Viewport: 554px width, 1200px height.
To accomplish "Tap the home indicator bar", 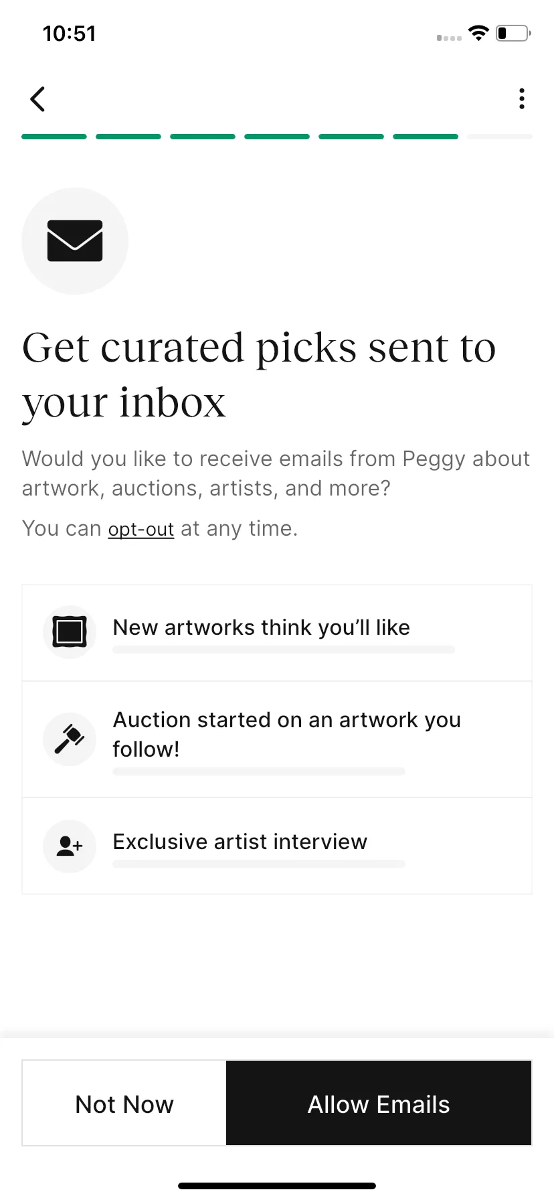I will click(x=277, y=1186).
